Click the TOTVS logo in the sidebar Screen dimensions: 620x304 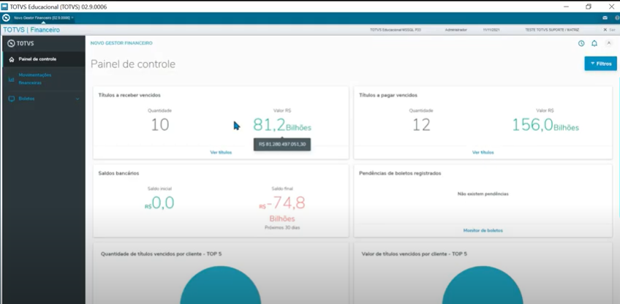(21, 43)
